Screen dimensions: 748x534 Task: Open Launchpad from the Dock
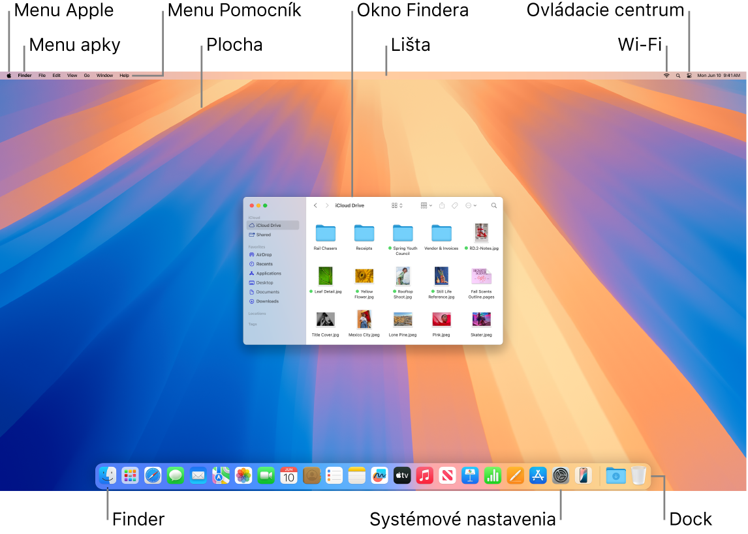pos(130,475)
